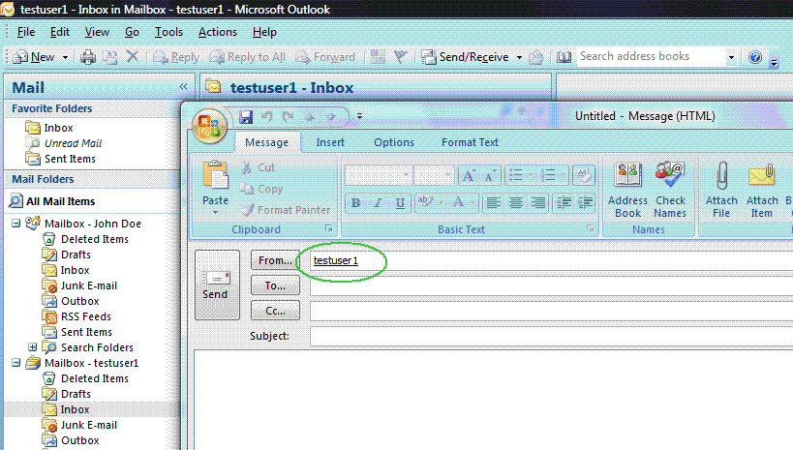793x450 pixels.
Task: Expand Search Folders under John Doe
Action: pyautogui.click(x=32, y=347)
